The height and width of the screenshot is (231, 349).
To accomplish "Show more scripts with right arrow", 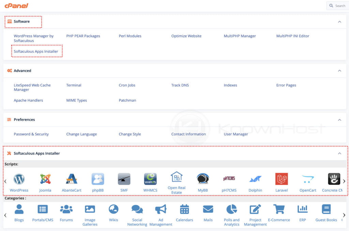I will tap(344, 181).
